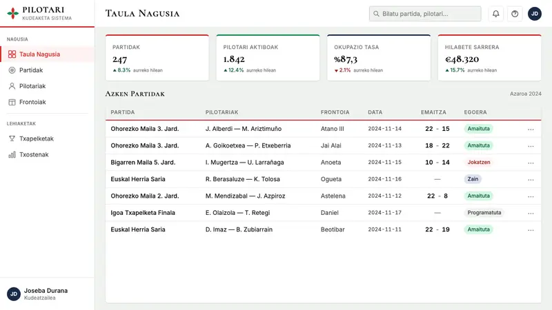This screenshot has width=552, height=310.
Task: Click the "Beotibar" fronton cell
Action: click(x=333, y=229)
